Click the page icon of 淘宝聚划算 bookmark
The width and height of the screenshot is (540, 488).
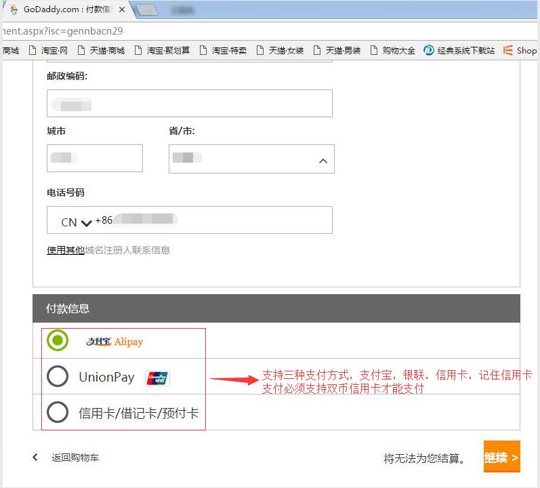[x=138, y=51]
